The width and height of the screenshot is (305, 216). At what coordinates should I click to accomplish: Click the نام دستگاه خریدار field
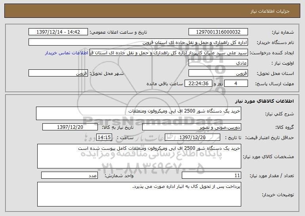coord(138,42)
